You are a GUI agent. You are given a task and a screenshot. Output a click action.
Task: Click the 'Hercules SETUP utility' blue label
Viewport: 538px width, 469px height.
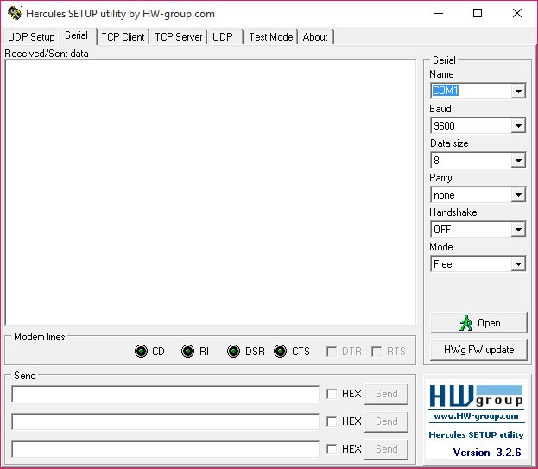[476, 434]
